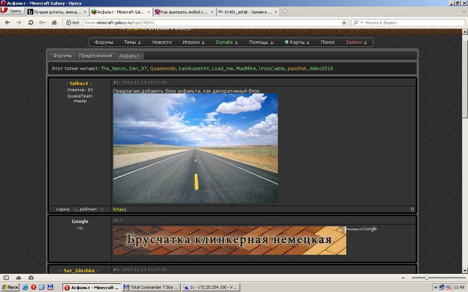This screenshot has width=468, height=292.
Task: Bookmark this page with the star icon
Action: 344,23
